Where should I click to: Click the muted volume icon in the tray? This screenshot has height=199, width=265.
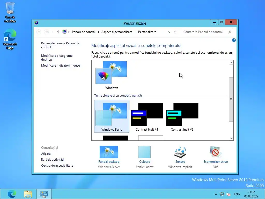pos(228,194)
